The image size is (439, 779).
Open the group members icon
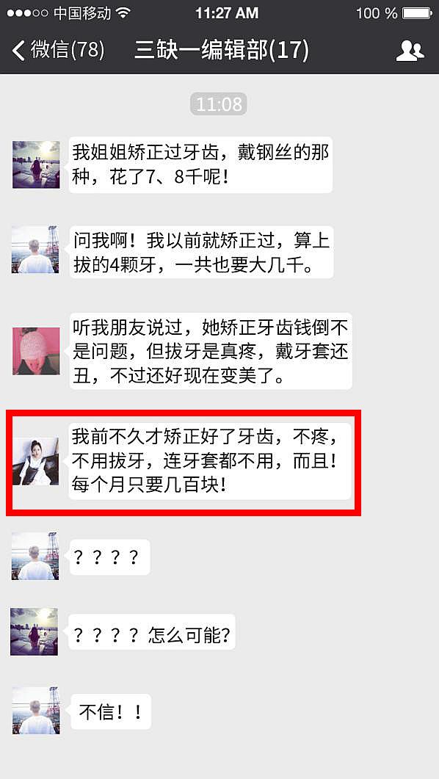click(410, 51)
